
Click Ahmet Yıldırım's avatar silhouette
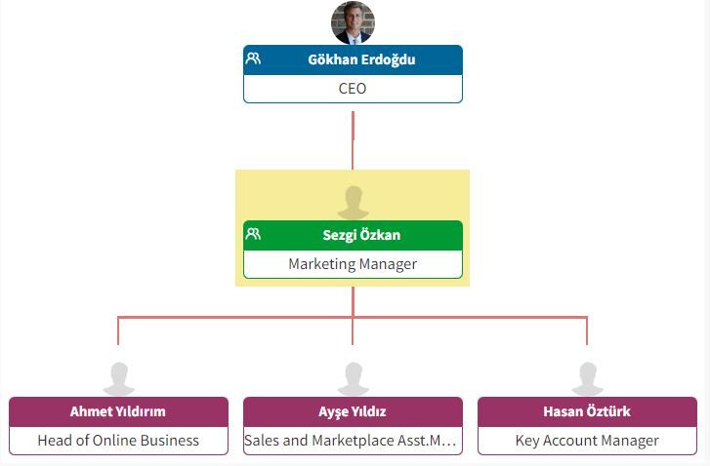click(118, 379)
